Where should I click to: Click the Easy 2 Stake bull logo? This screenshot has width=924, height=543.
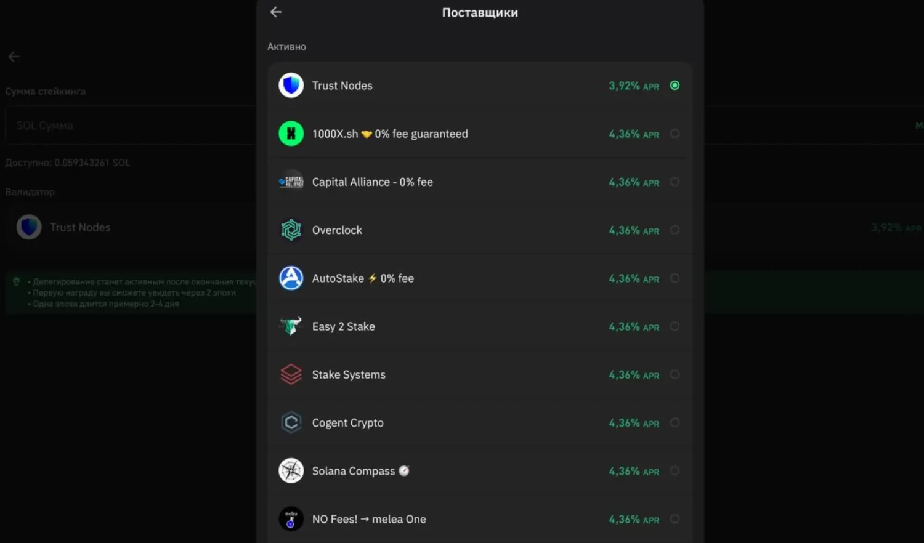[291, 326]
